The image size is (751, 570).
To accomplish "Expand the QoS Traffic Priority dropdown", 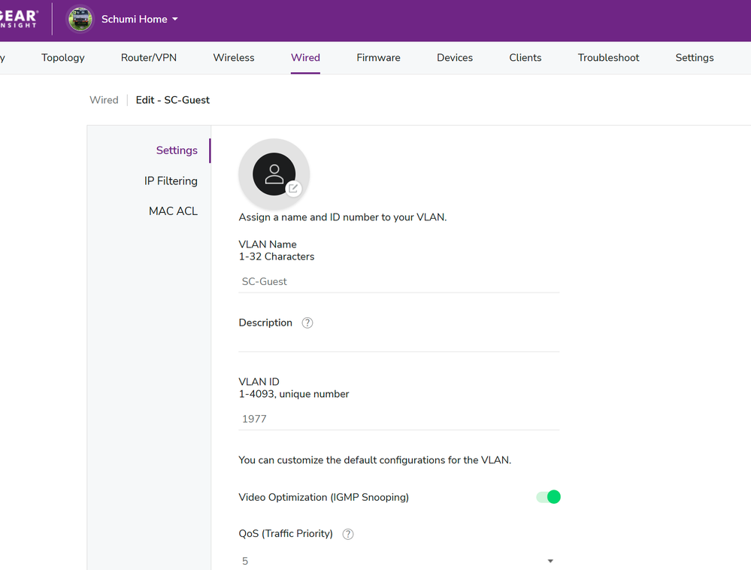I will click(398, 561).
